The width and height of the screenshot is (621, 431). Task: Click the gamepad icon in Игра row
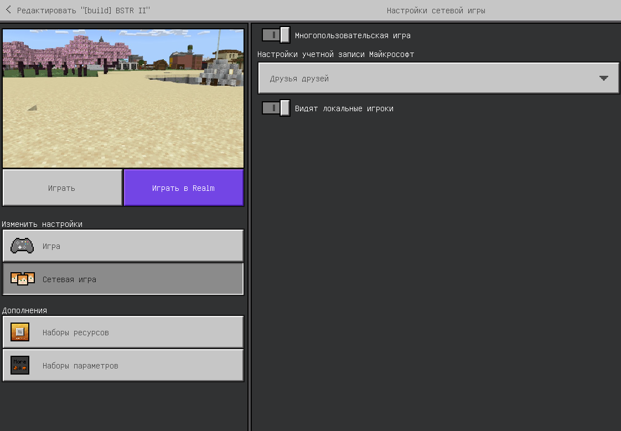22,246
